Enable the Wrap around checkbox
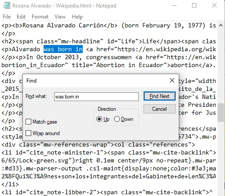Image resolution: width=225 pixels, height=196 pixels. tap(28, 133)
